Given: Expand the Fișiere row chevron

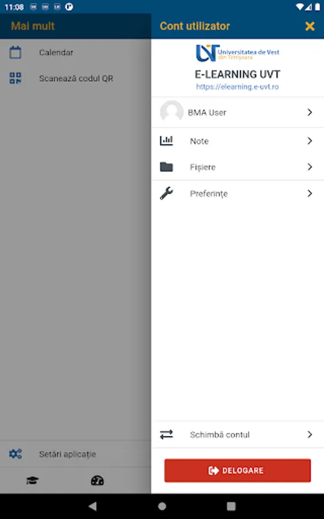Looking at the screenshot, I should tap(310, 167).
